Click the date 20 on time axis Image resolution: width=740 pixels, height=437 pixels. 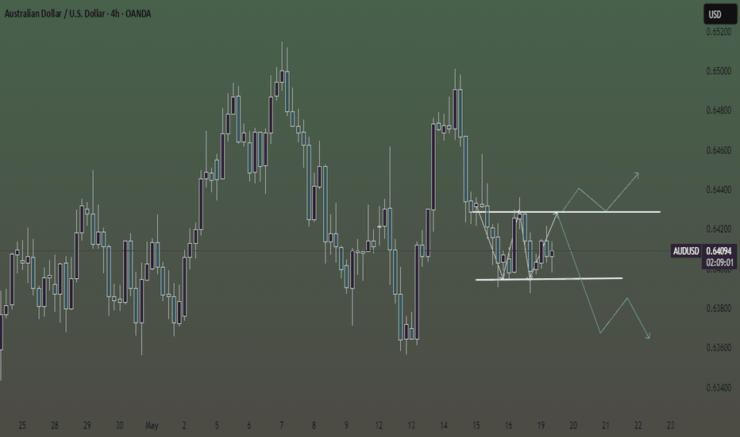[573, 426]
